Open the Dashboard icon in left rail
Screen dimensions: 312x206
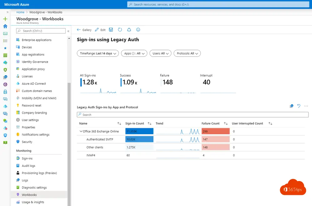[x=5, y=34]
